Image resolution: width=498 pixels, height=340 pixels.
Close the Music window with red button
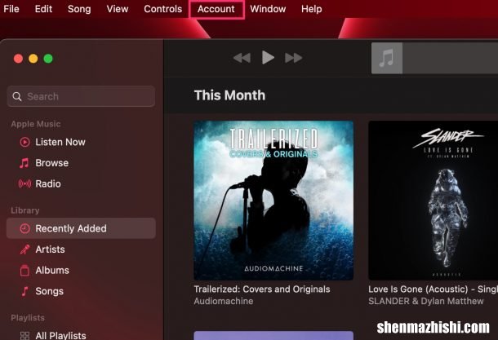pos(18,59)
